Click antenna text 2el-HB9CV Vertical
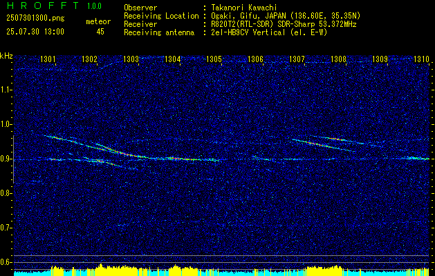This screenshot has height=276, width=435. point(248,32)
